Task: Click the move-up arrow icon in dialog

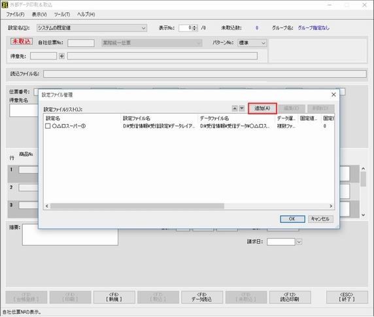Action: click(x=235, y=108)
